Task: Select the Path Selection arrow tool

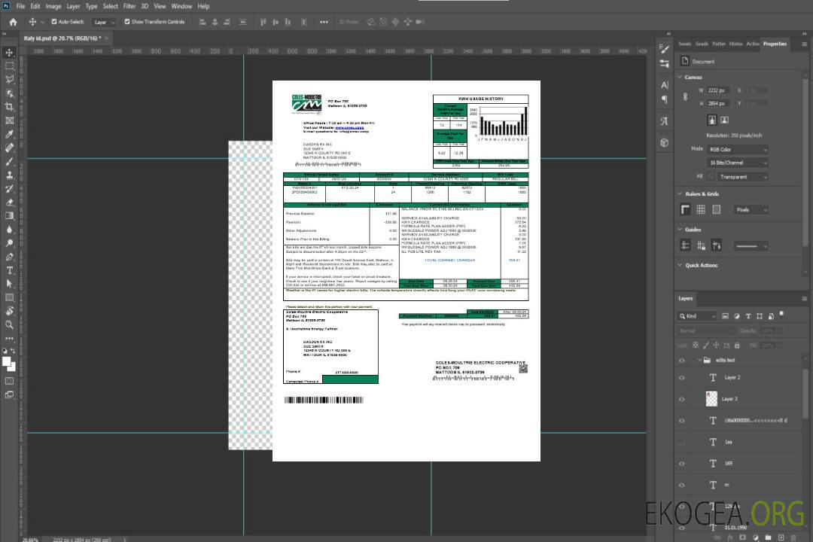Action: point(9,284)
